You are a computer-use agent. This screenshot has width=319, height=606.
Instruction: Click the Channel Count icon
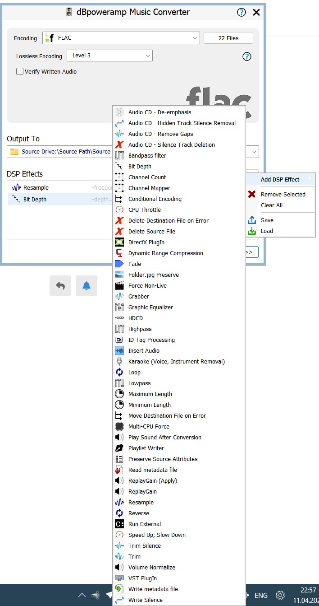119,177
